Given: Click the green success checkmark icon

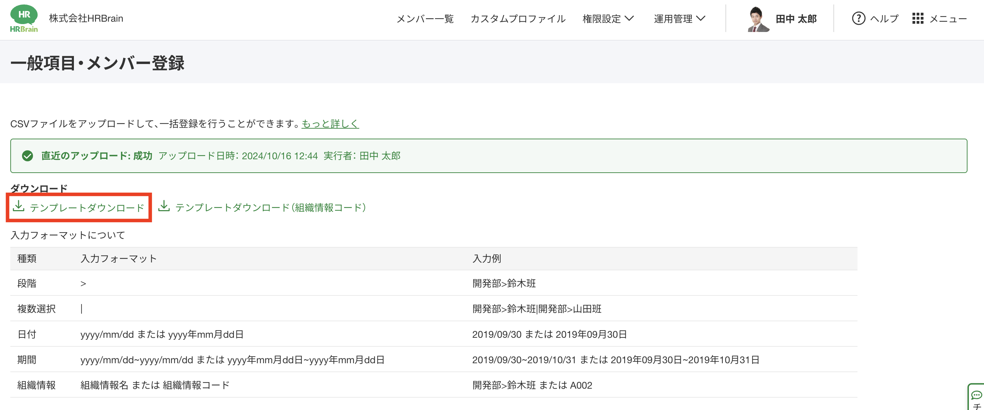Looking at the screenshot, I should tap(28, 156).
